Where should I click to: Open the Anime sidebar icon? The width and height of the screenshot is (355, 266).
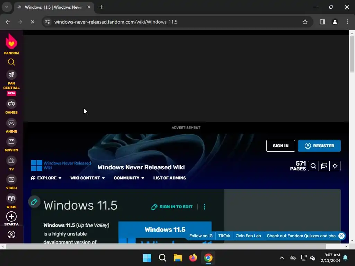pyautogui.click(x=11, y=123)
